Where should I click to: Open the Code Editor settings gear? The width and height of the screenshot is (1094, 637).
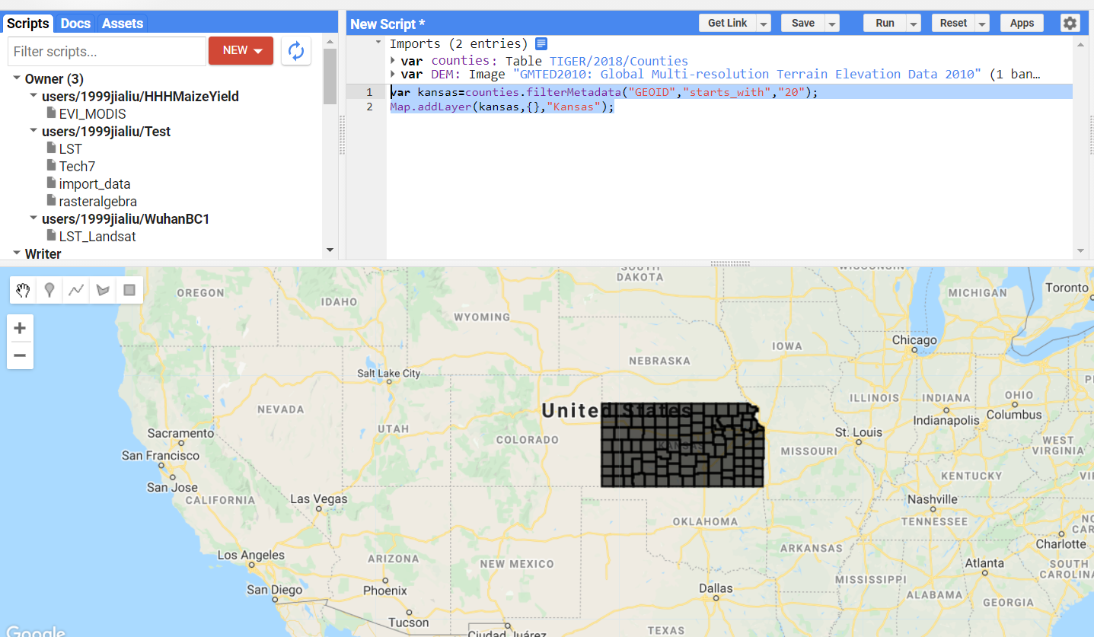pos(1070,22)
